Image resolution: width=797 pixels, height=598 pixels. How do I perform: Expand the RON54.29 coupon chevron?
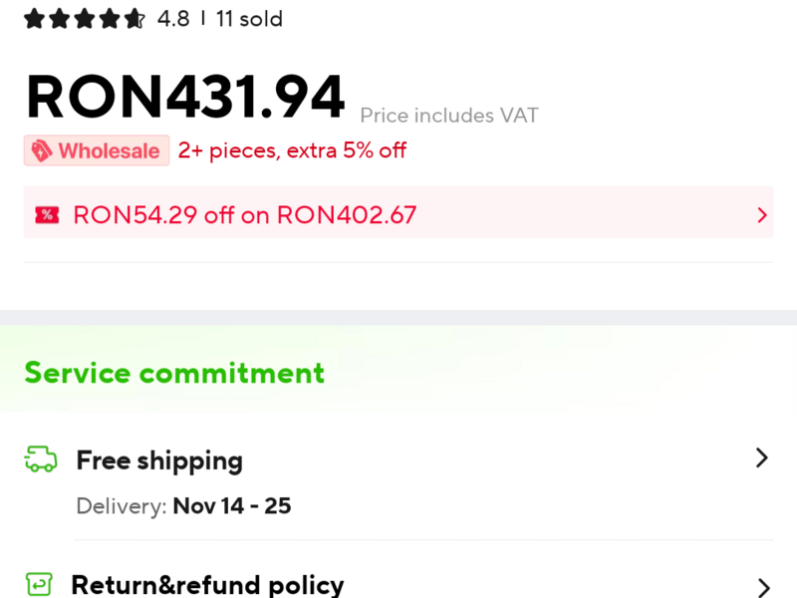(x=762, y=214)
